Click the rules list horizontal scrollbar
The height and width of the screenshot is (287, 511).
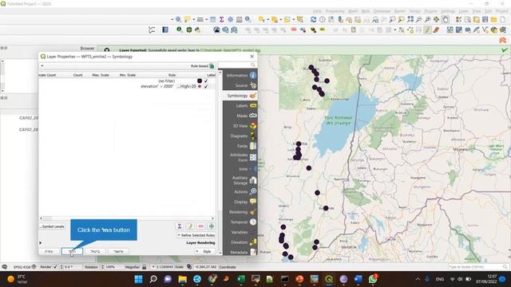[127, 218]
